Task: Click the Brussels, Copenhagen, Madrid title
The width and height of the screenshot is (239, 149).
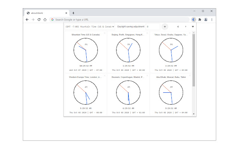Action: (128, 77)
